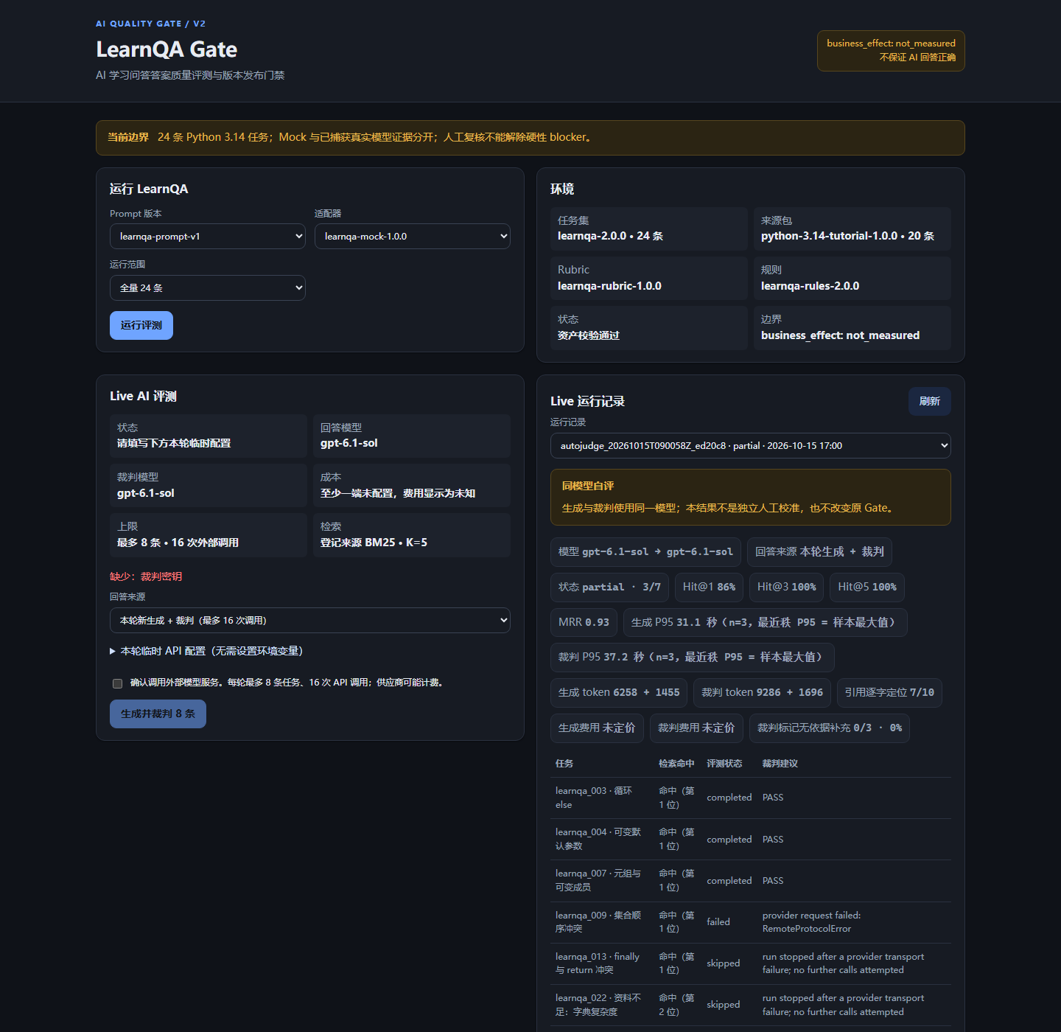Click the 回答模型 gpt-6.1-sol card
This screenshot has height=1032, width=1061.
(x=411, y=436)
